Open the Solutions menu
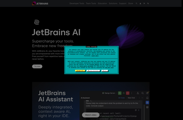The width and height of the screenshot is (183, 120). point(113,3)
